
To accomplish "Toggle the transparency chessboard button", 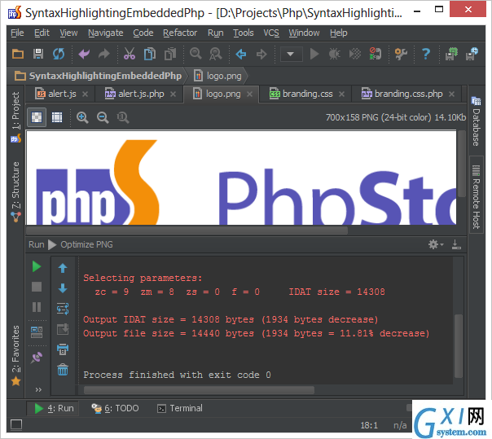I will point(37,117).
